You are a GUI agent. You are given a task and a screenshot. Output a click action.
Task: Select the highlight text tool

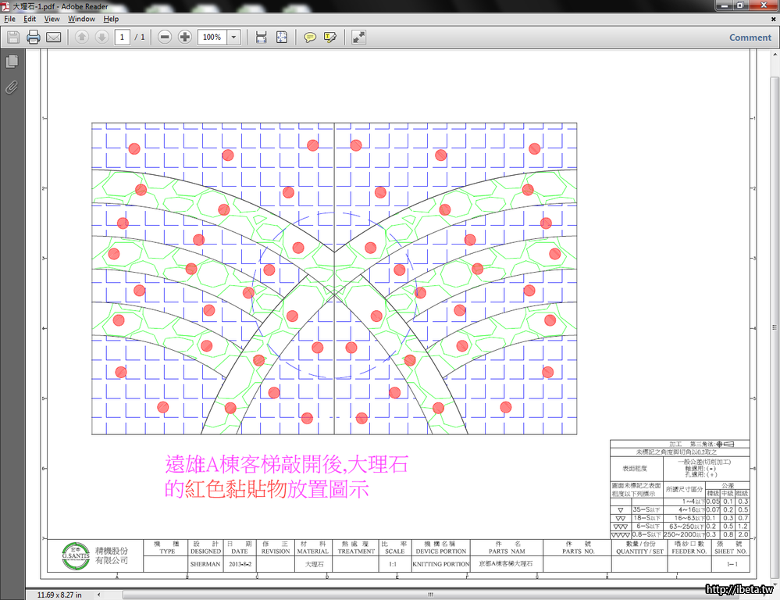330,37
